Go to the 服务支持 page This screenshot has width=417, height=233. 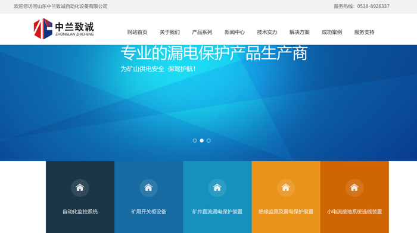[365, 32]
